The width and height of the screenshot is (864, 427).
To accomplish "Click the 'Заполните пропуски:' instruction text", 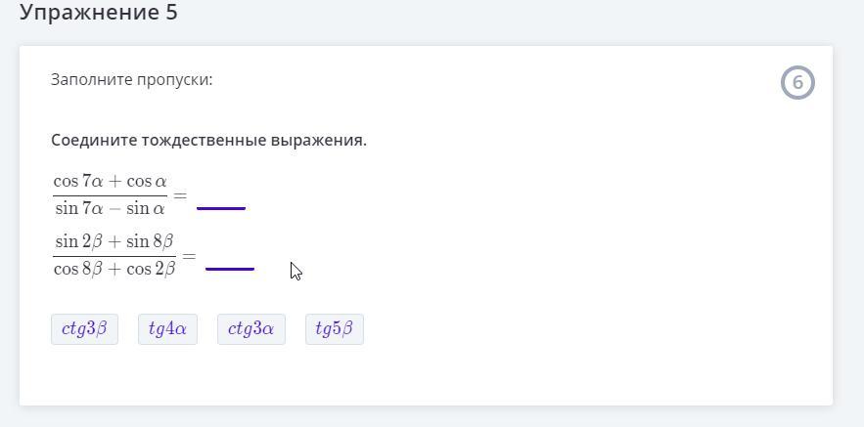I will click(131, 79).
